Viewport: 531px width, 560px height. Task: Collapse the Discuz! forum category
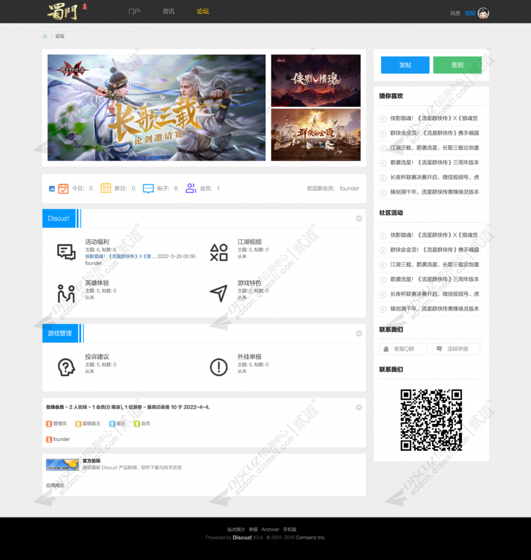pos(359,218)
